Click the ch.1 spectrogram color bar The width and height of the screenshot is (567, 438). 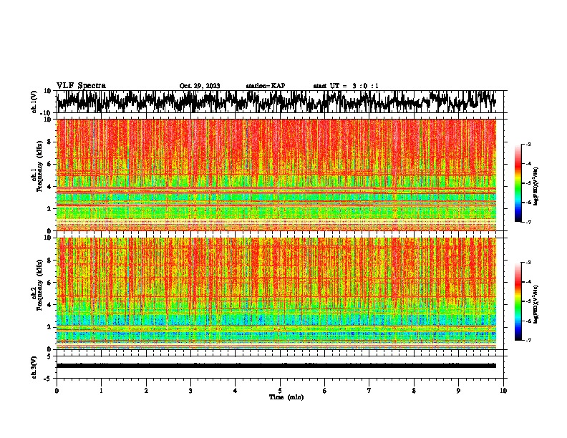[x=518, y=183]
